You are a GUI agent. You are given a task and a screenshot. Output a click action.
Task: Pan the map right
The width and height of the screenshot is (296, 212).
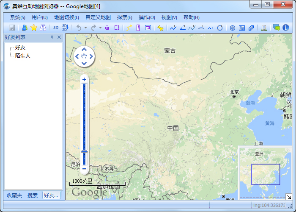point(91,56)
